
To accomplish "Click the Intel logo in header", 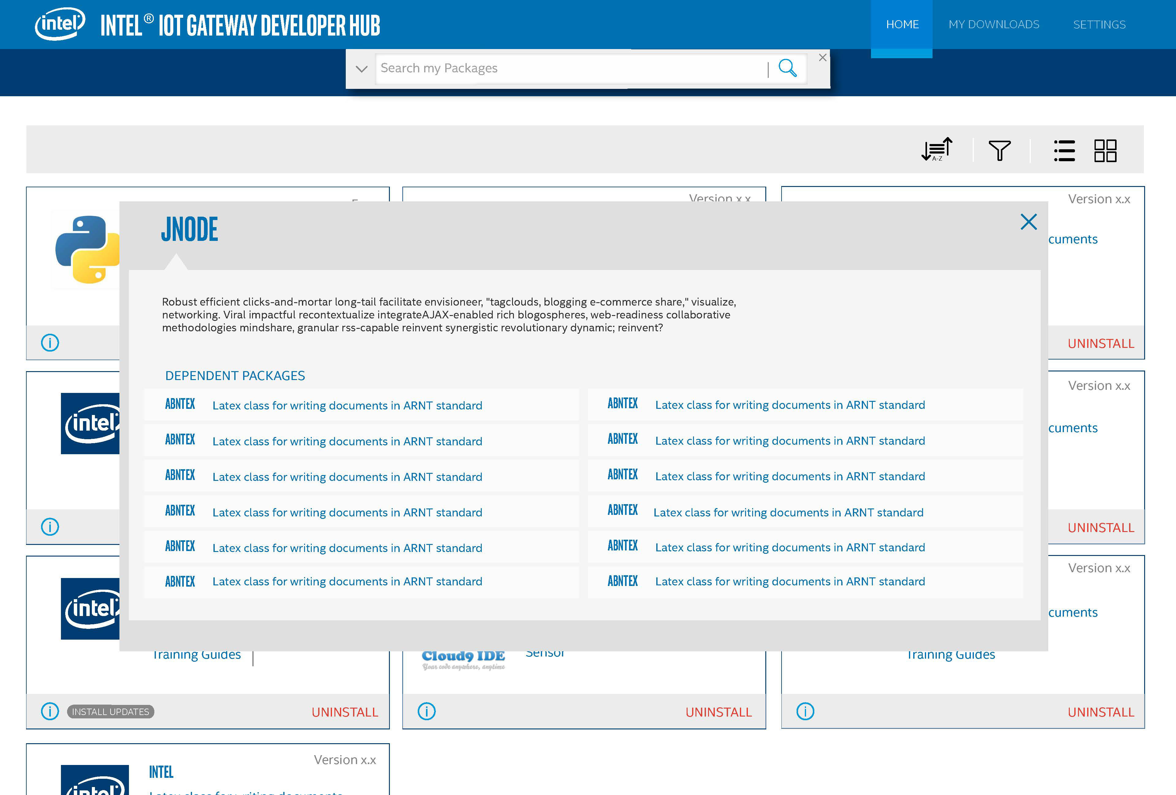I will 60,24.
